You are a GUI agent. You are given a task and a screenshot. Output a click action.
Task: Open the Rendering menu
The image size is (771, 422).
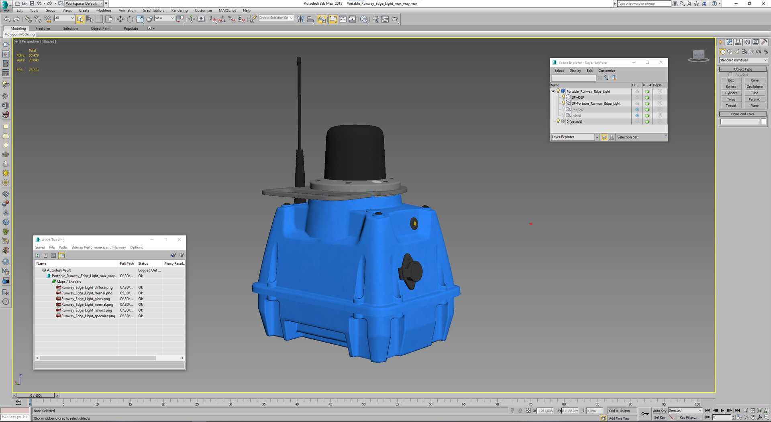tap(179, 10)
